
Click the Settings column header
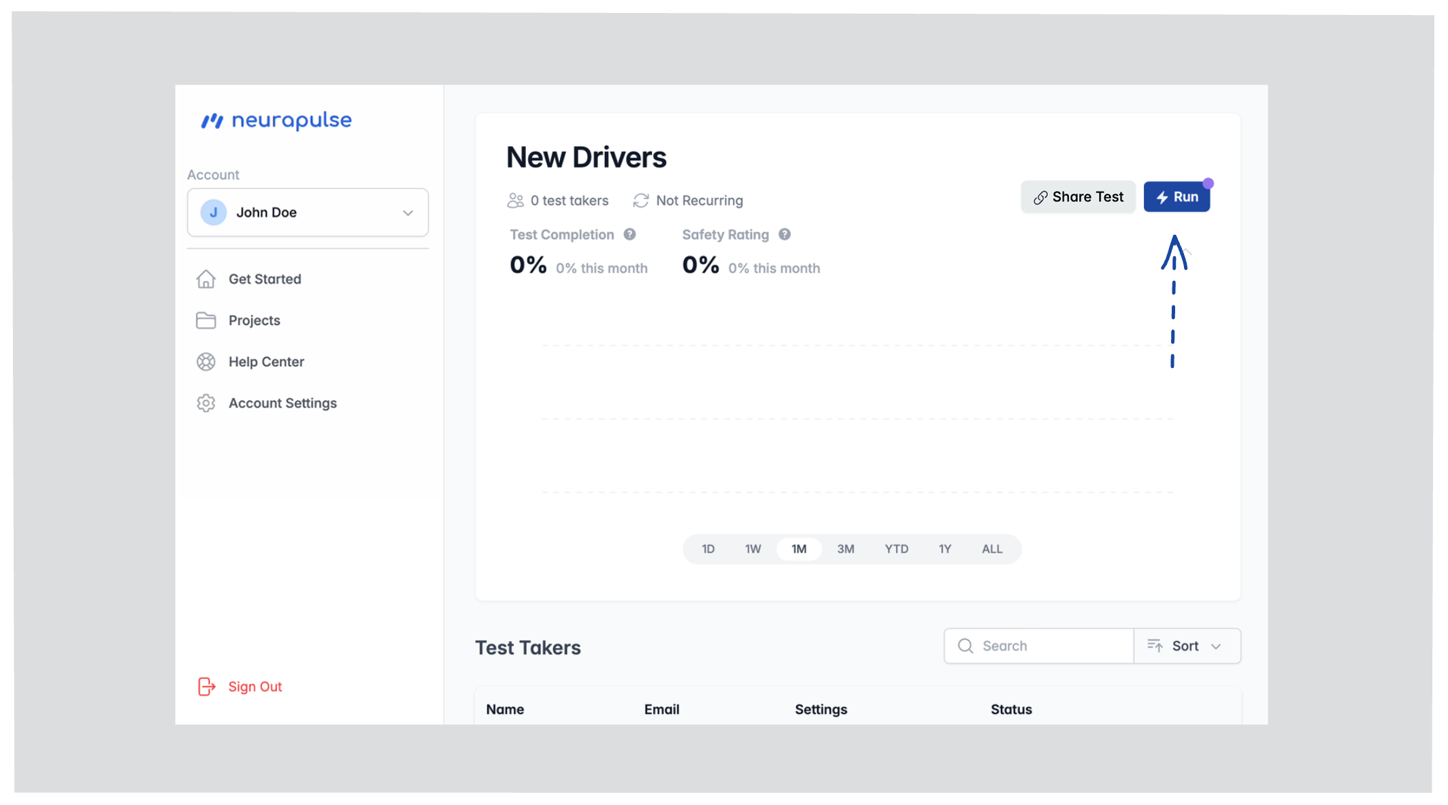coord(821,710)
